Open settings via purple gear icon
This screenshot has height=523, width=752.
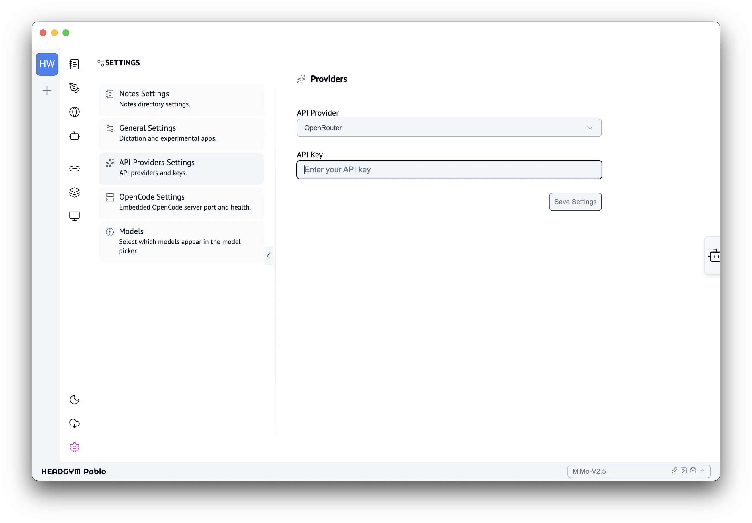pos(74,447)
